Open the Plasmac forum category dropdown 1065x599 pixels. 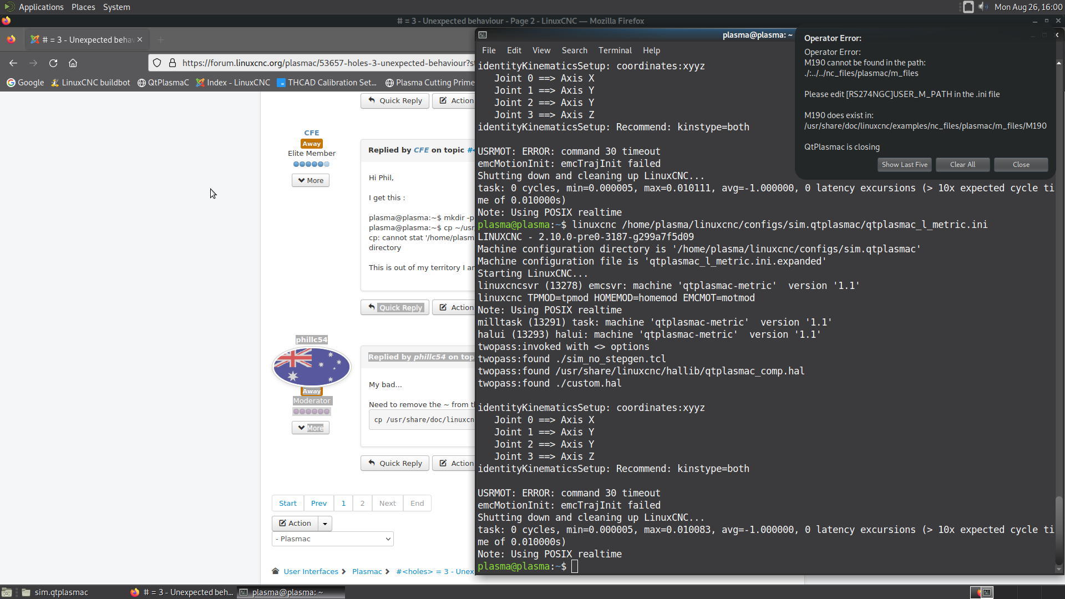[x=333, y=539]
